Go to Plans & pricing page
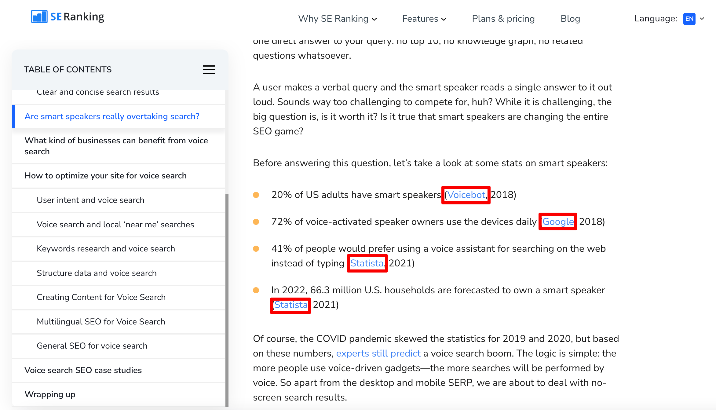 pos(503,19)
